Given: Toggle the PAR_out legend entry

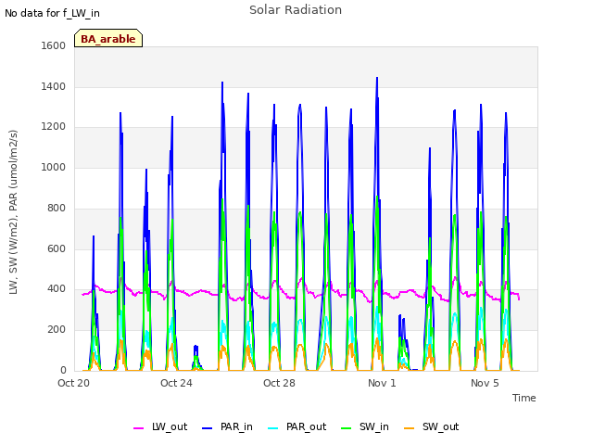Looking at the screenshot, I should click(x=296, y=427).
